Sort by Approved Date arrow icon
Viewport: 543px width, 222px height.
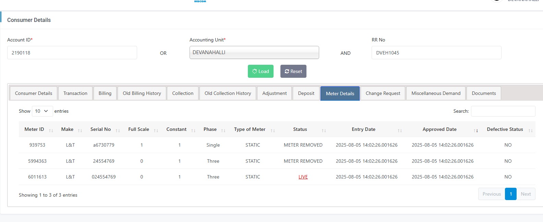tap(476, 130)
